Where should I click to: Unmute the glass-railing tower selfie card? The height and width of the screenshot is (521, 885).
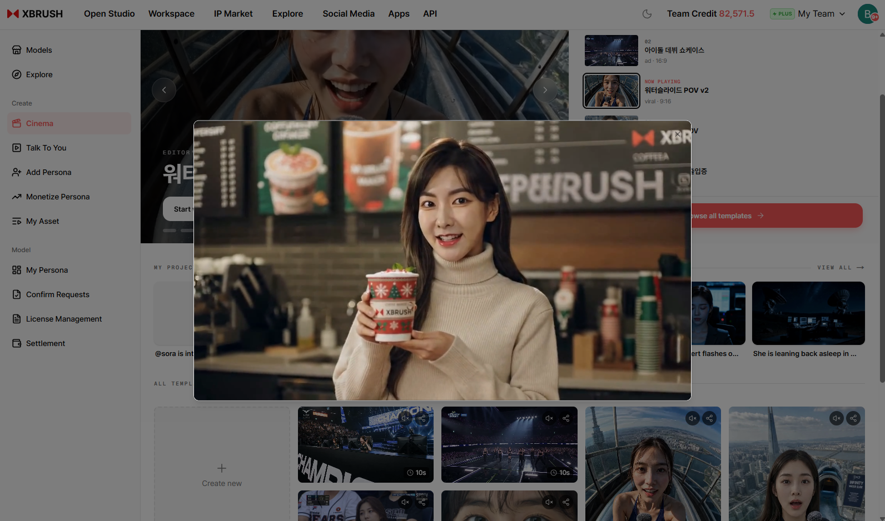coord(692,418)
